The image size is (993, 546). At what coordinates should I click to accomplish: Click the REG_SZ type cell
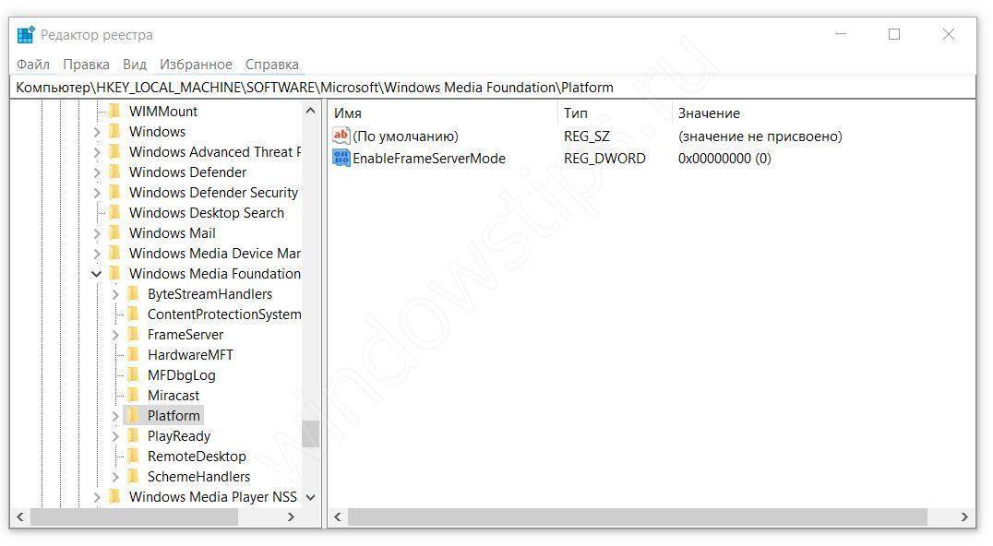(586, 136)
